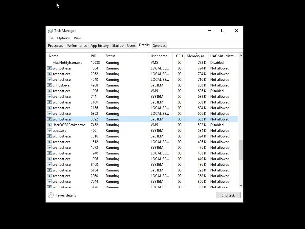Click icon of svchost.exe PID 2860
Screen dimensions: 305x229
coord(49,176)
